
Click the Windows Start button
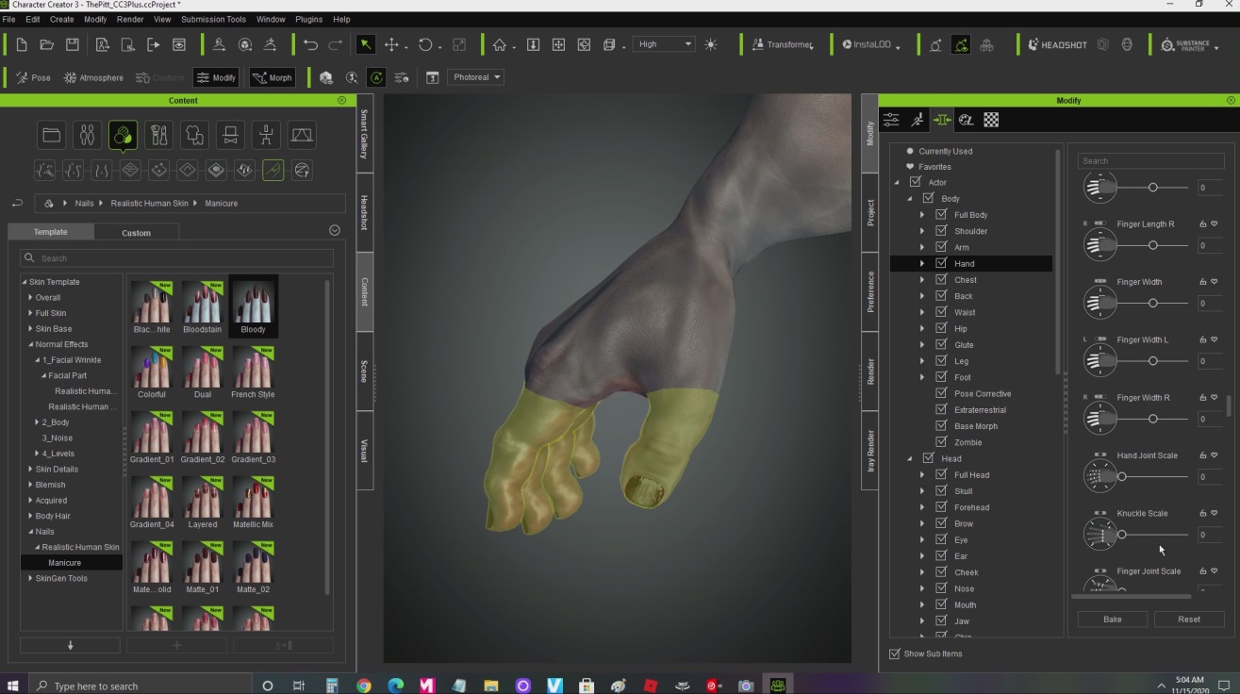13,686
